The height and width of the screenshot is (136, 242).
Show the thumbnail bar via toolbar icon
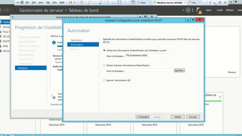tap(114, 3)
